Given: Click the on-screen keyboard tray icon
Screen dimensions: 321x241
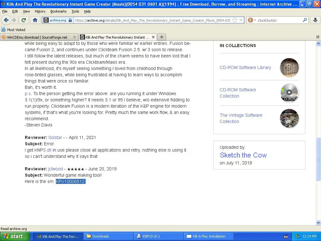Looking at the screenshot, I should point(286,237).
